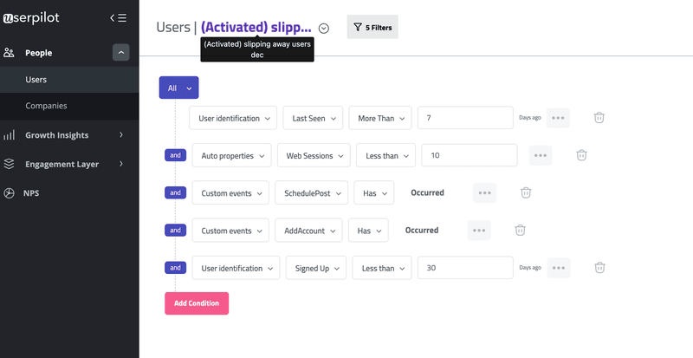Go to Companies in the sidebar
The image size is (693, 358).
(x=46, y=106)
